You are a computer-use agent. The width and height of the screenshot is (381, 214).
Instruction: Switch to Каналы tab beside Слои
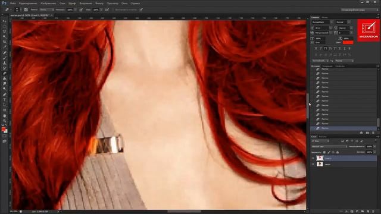(x=323, y=137)
